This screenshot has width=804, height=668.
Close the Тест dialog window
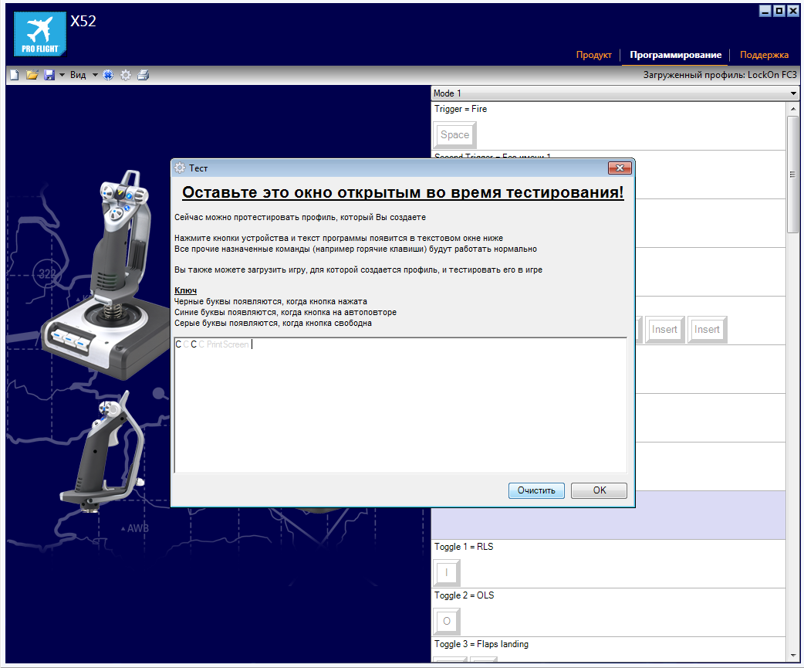[x=620, y=168]
